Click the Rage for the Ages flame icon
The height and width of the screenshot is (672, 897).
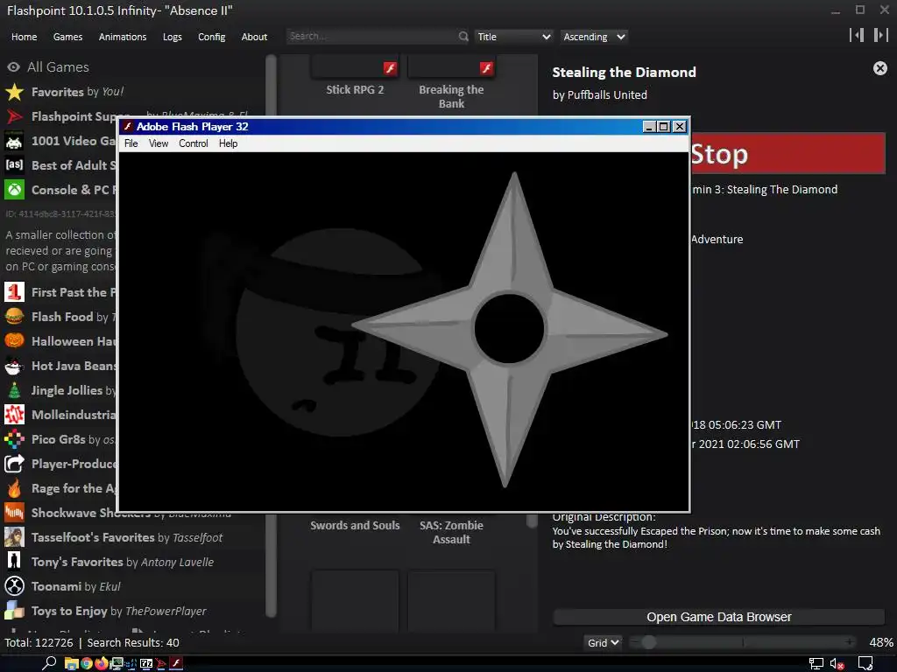(x=14, y=488)
